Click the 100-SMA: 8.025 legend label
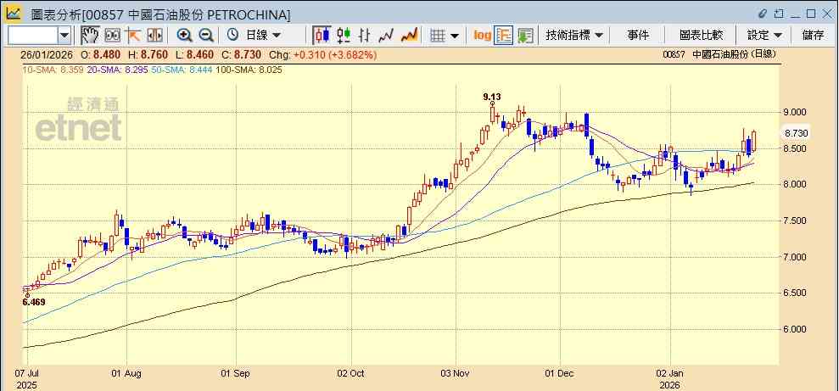This screenshot has width=839, height=391. click(249, 70)
